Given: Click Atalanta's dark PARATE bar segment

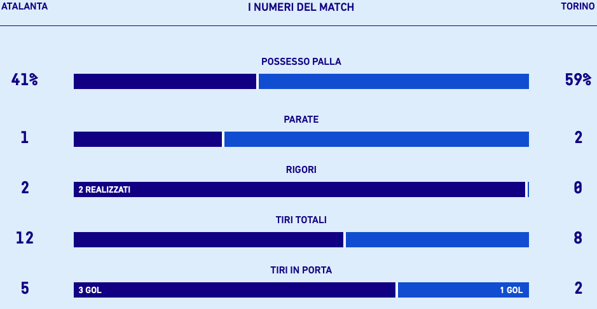Looking at the screenshot, I should (x=148, y=139).
